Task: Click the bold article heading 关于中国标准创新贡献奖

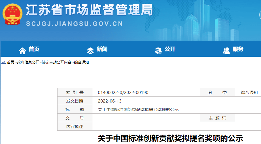Action: tap(170, 139)
